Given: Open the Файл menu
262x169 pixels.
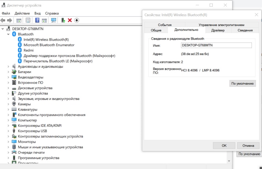Looking at the screenshot, I should (6, 13).
